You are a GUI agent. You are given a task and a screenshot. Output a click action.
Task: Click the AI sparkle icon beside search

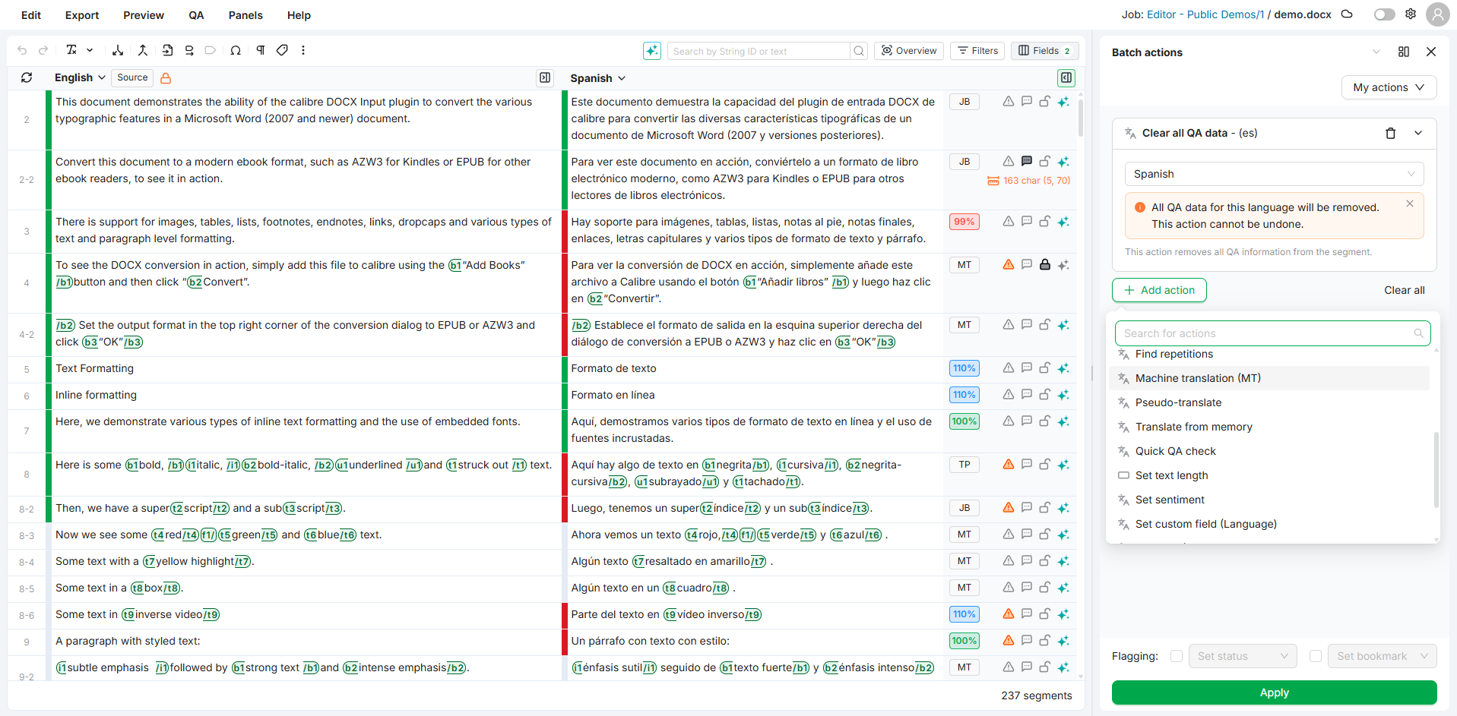click(651, 51)
